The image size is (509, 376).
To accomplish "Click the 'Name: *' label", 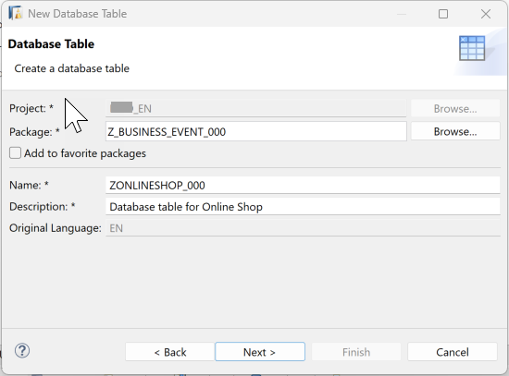I will point(29,185).
